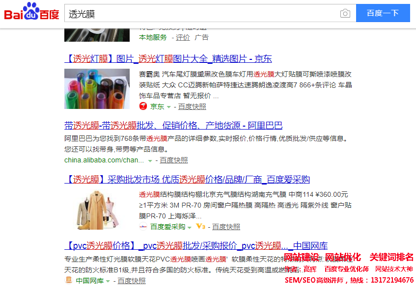Open the 阿里巴巴 带透光膜批发 result title
Image resolution: width=416 pixels, height=291 pixels.
tap(173, 125)
